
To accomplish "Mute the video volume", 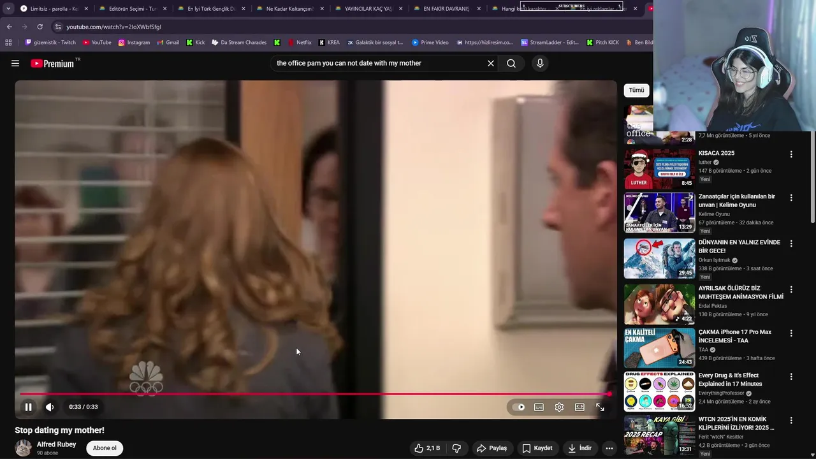I will [50, 407].
